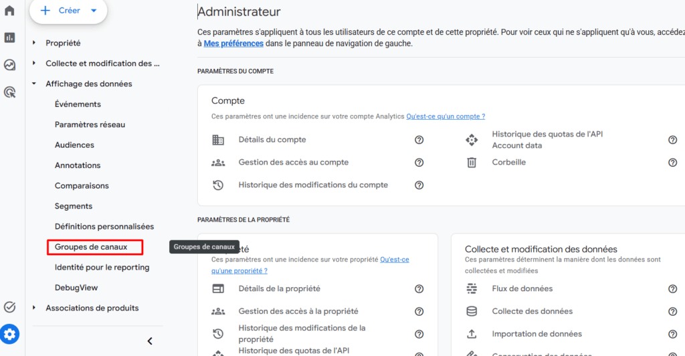Click help icon beside Flux de données

pos(673,288)
